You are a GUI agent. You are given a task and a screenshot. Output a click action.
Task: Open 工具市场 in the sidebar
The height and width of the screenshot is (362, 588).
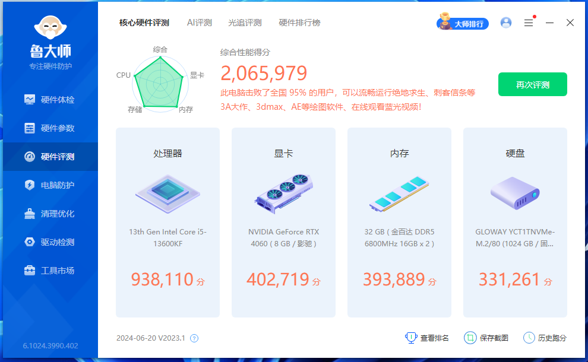point(50,271)
